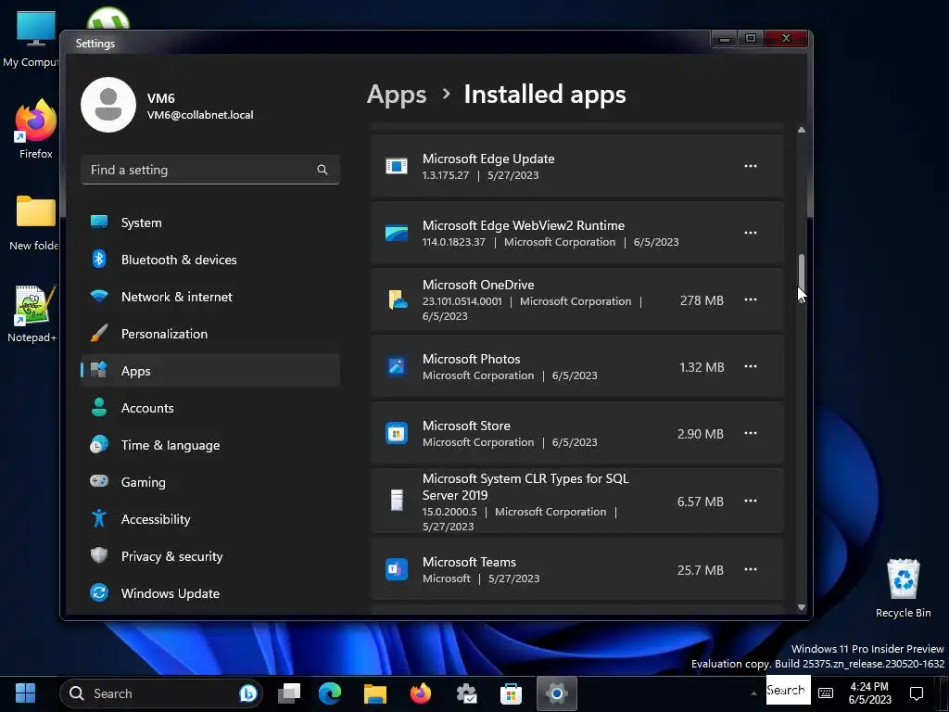Click the VM6 user avatar picture
949x712 pixels.
click(108, 105)
